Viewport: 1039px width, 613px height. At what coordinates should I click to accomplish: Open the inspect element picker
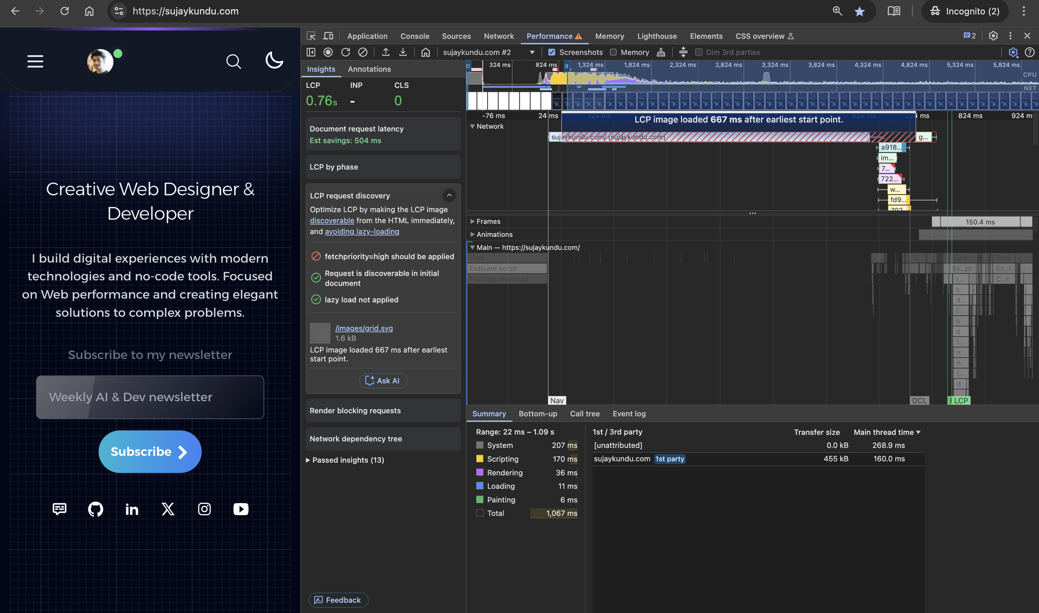pyautogui.click(x=311, y=36)
